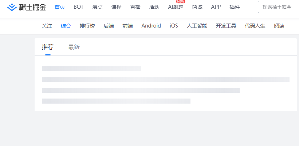
Task: Open AI刷题 with the NEW badge
Action: coord(176,7)
